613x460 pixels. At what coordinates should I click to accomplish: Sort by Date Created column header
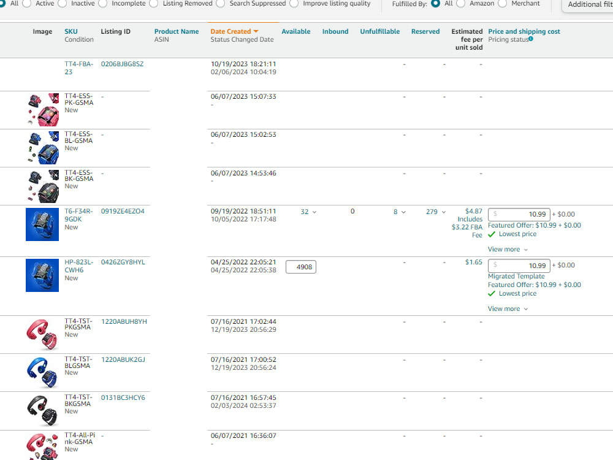point(230,31)
